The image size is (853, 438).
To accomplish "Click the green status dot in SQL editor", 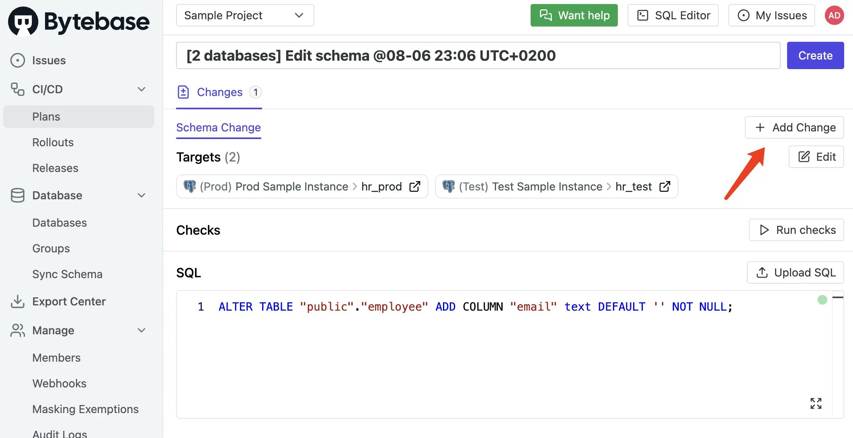I will [x=822, y=300].
